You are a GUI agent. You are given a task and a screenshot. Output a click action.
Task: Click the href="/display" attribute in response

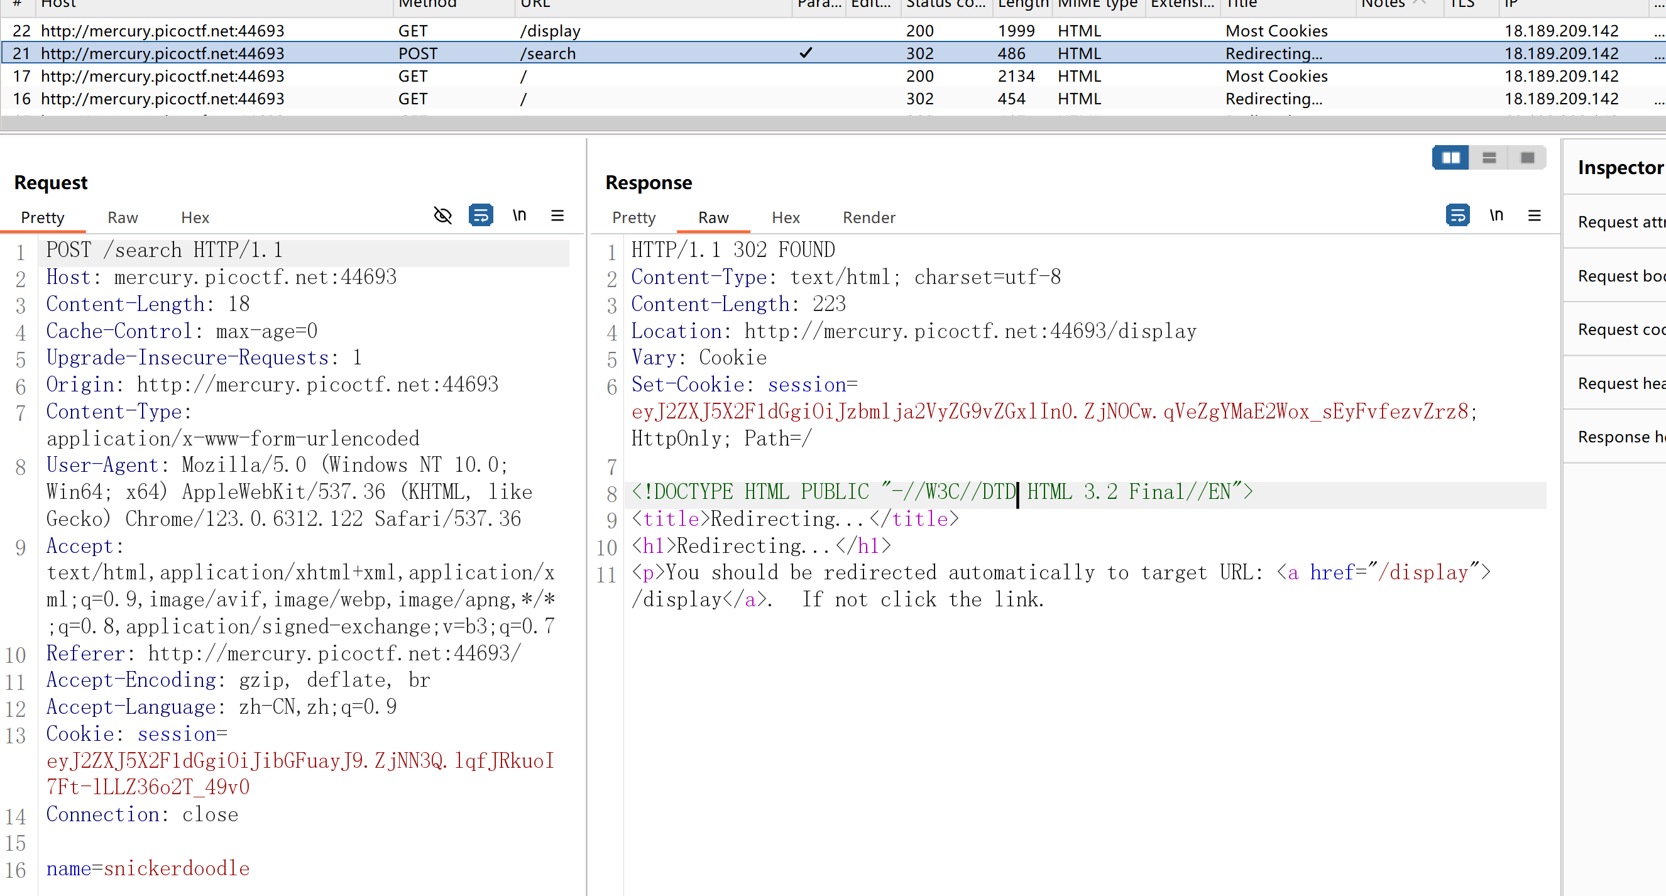(1395, 573)
